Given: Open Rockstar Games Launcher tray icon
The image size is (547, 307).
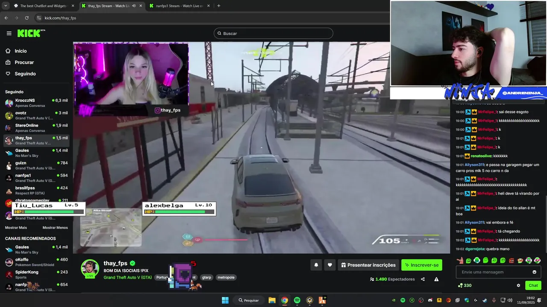Looking at the screenshot, I should (x=439, y=300).
